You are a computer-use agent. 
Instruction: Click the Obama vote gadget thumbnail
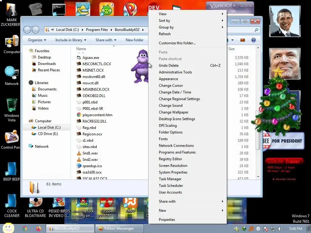(x=285, y=21)
